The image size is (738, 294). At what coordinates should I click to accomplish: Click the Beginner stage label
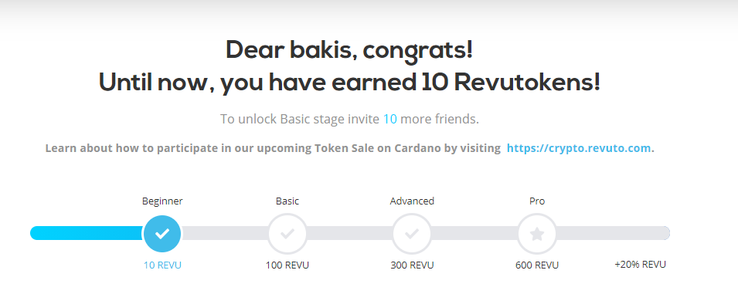[162, 201]
